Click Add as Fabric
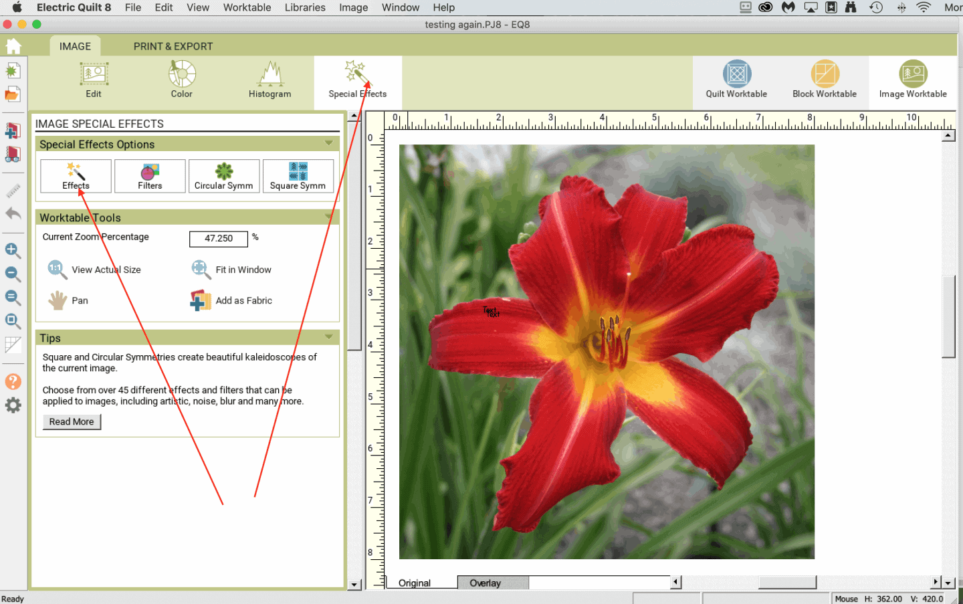This screenshot has width=963, height=604. pos(231,300)
